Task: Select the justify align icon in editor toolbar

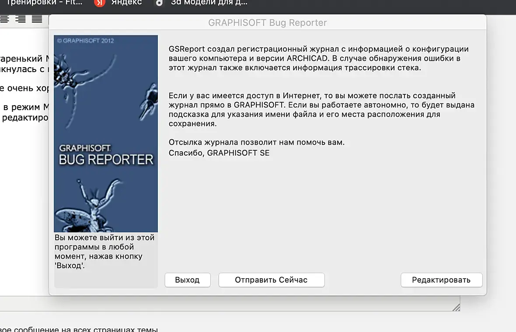Action: pos(37,19)
